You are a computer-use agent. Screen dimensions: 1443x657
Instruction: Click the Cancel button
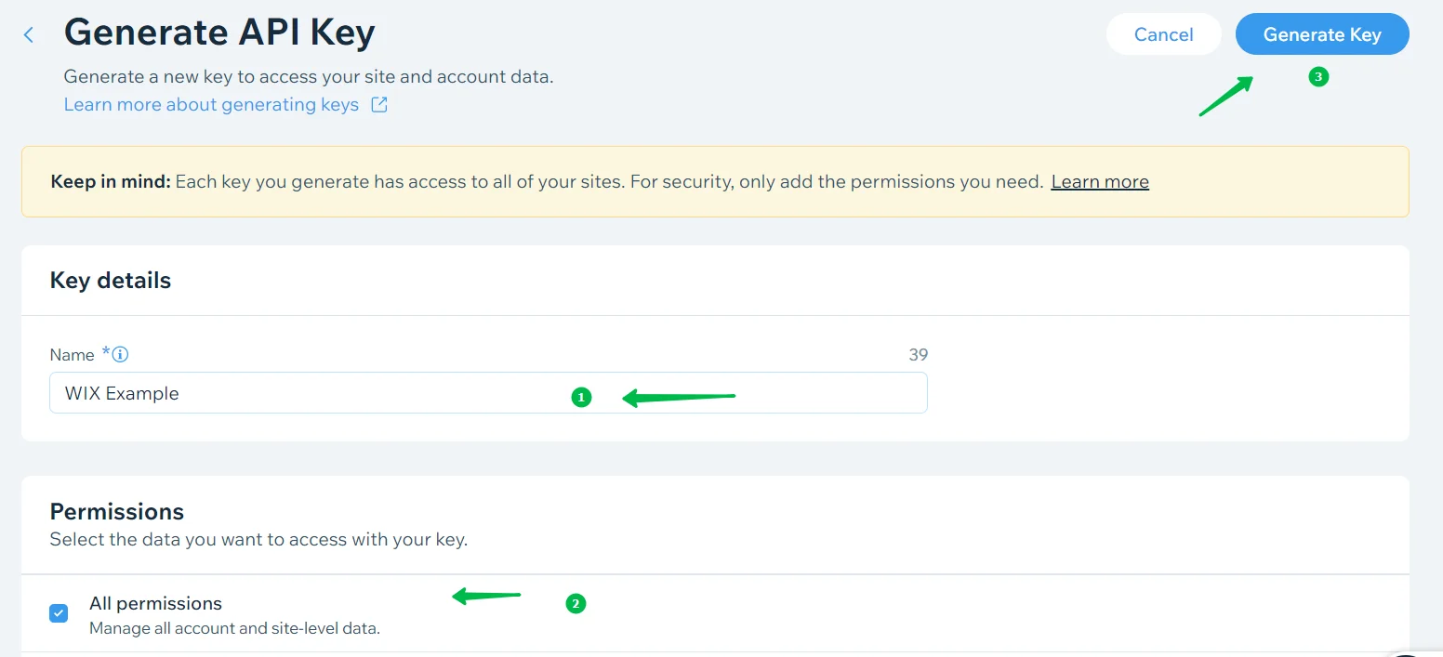point(1163,33)
